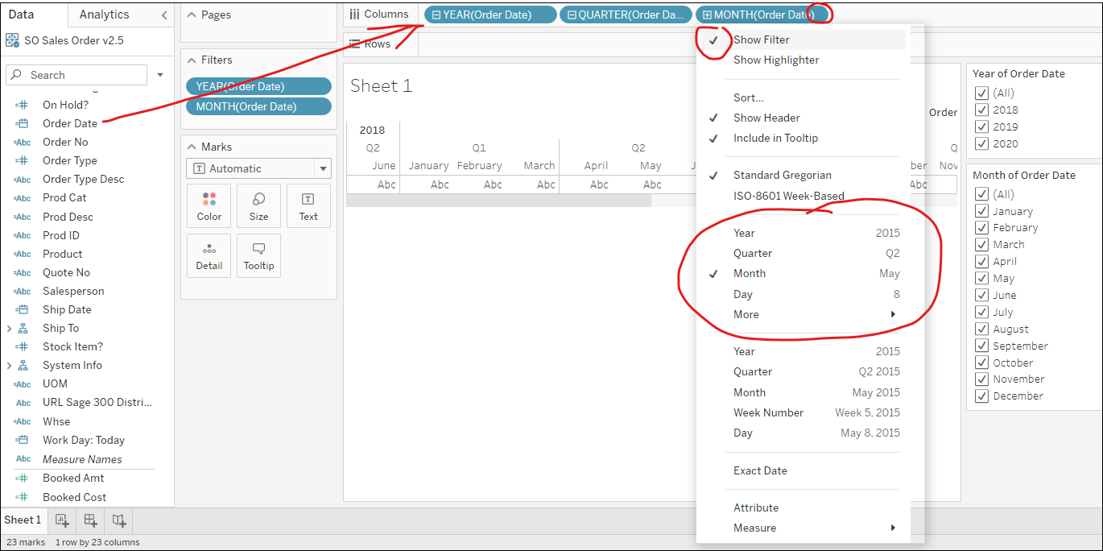Expand the System Info hierarchy
1103x551 pixels.
pyautogui.click(x=8, y=365)
